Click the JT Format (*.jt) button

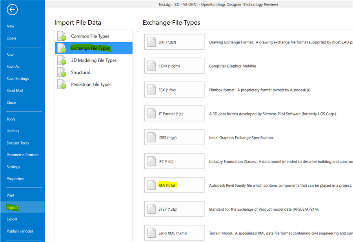coord(174,114)
